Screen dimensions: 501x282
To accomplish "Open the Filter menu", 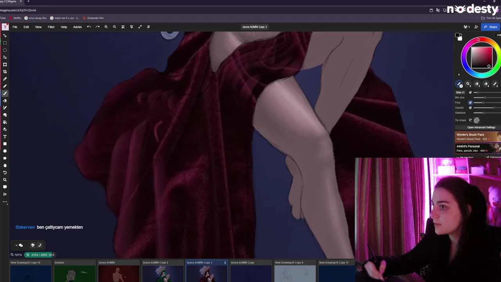I will tap(51, 27).
